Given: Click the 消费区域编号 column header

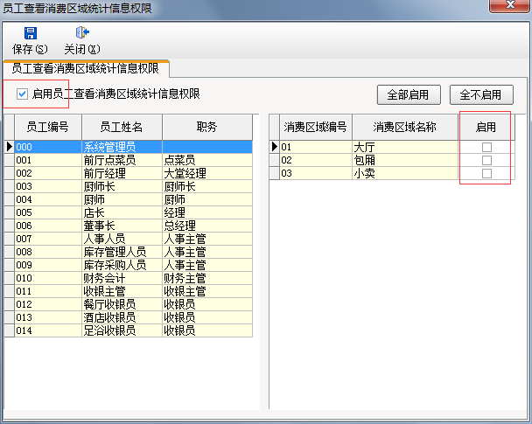Looking at the screenshot, I should click(316, 127).
